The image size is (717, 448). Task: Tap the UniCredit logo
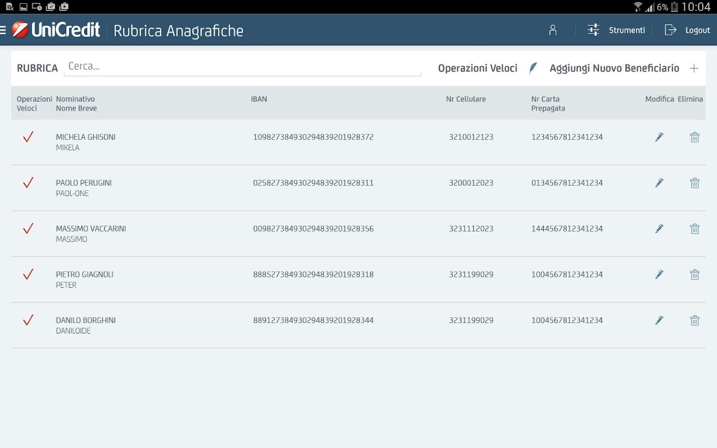click(x=56, y=30)
